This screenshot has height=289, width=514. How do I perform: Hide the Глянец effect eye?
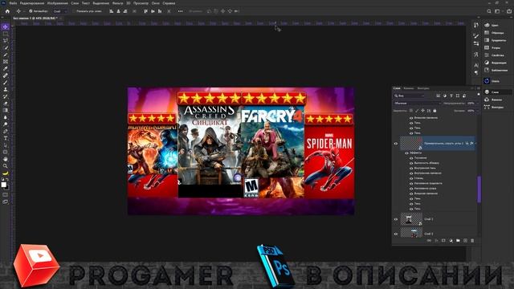pyautogui.click(x=411, y=178)
